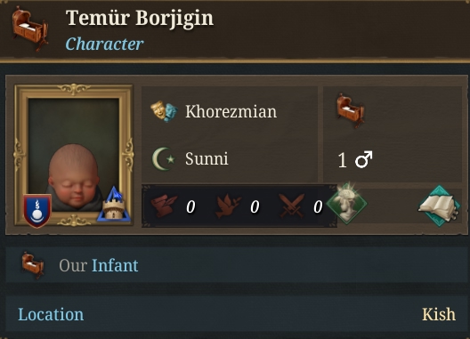This screenshot has width=470, height=339.
Task: Click the scroll and quill administrative skill icon
Action: pyautogui.click(x=164, y=206)
